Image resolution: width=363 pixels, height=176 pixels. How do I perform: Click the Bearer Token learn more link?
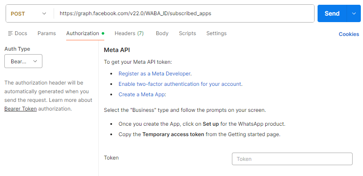point(20,109)
